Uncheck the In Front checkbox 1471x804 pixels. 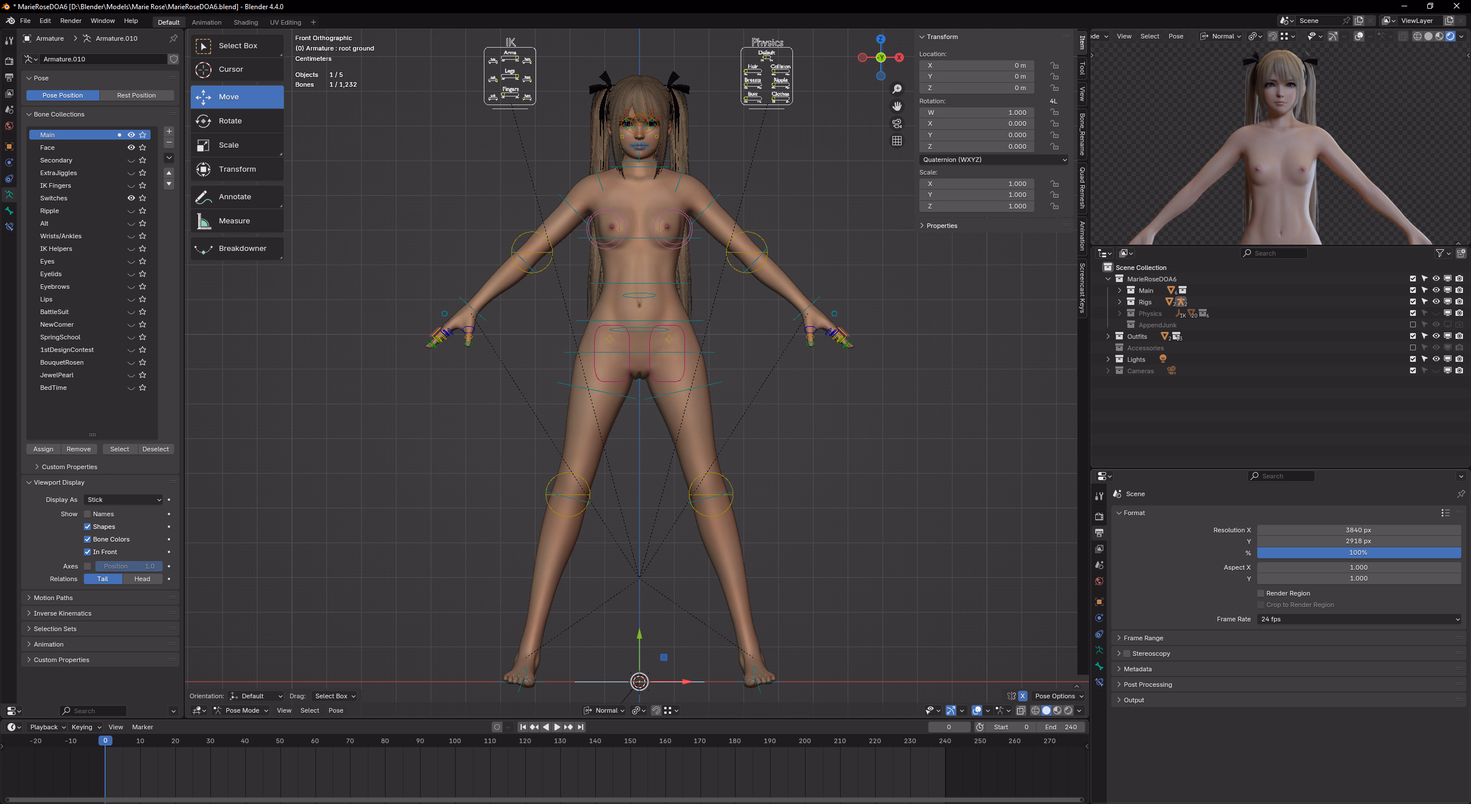(87, 552)
